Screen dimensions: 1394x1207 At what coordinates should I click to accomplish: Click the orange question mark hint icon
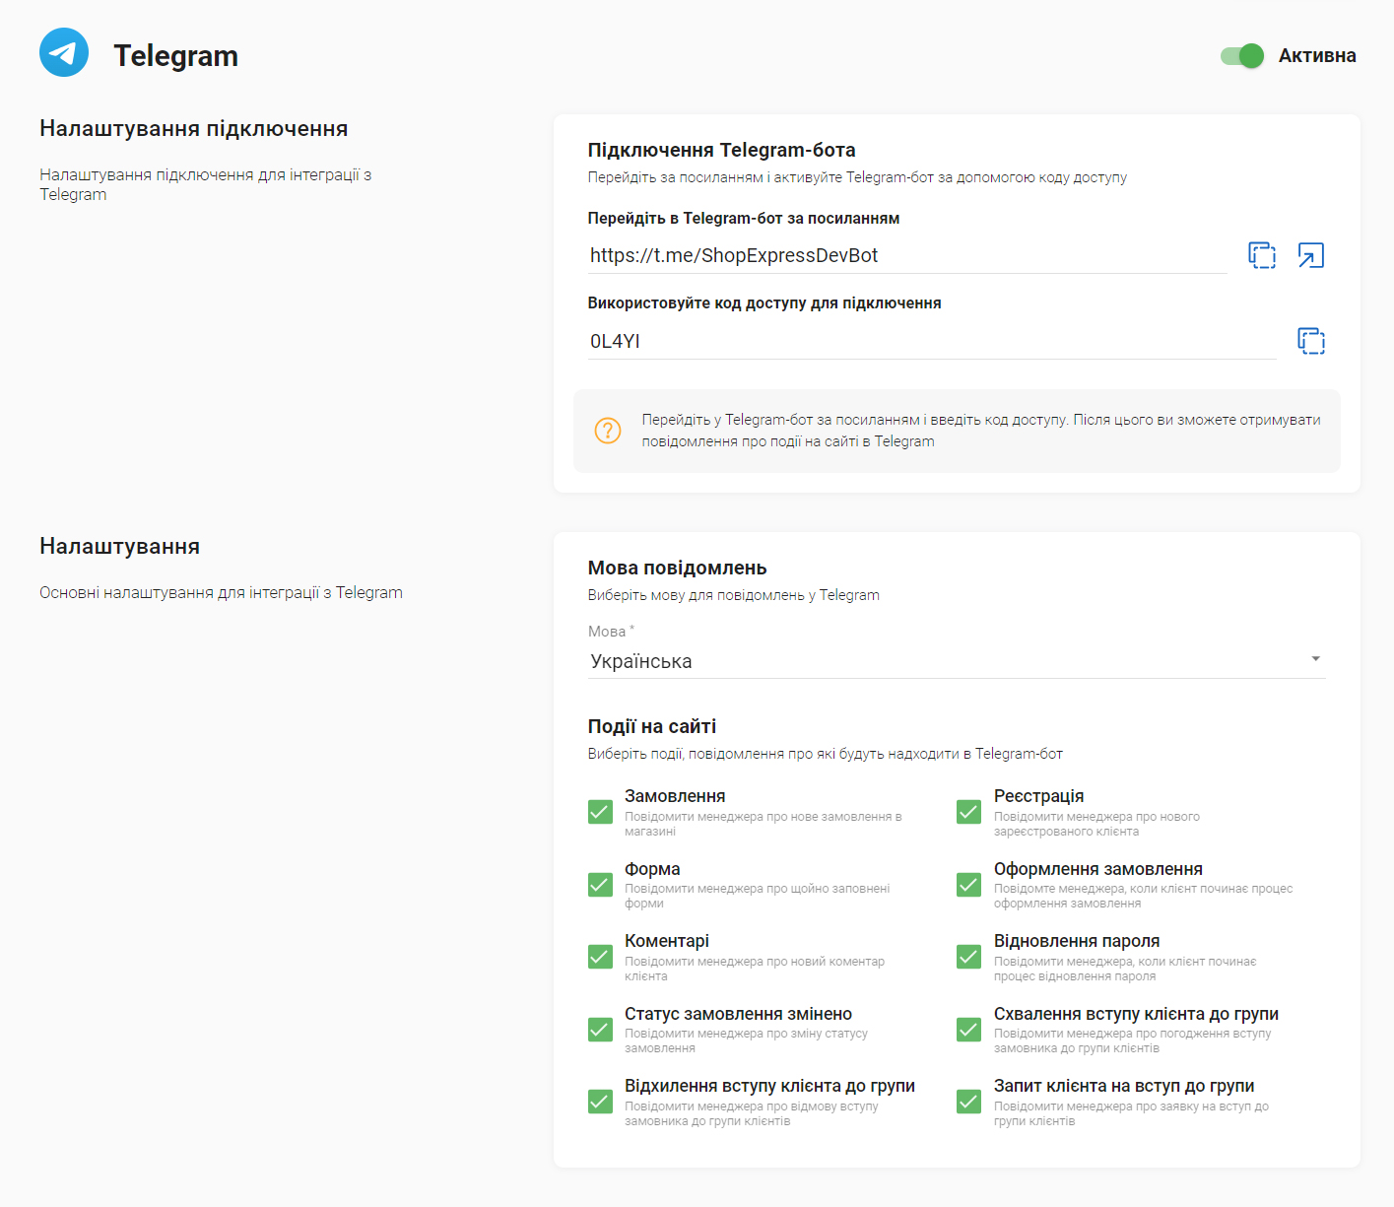click(x=608, y=431)
